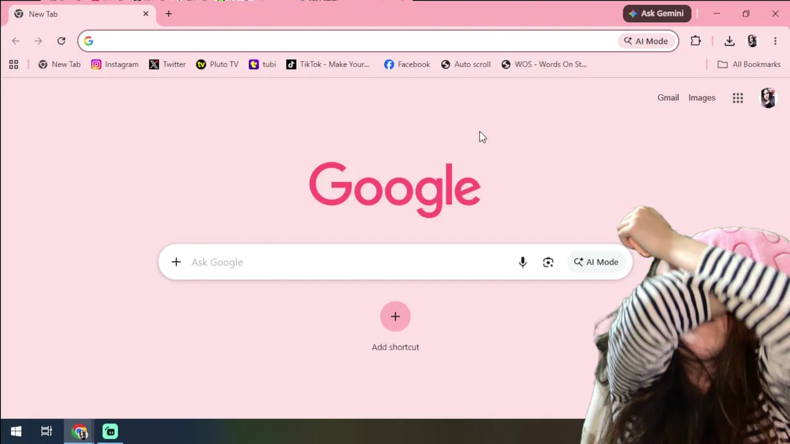This screenshot has width=790, height=444.
Task: Expand the All Bookmarks folder
Action: point(749,64)
